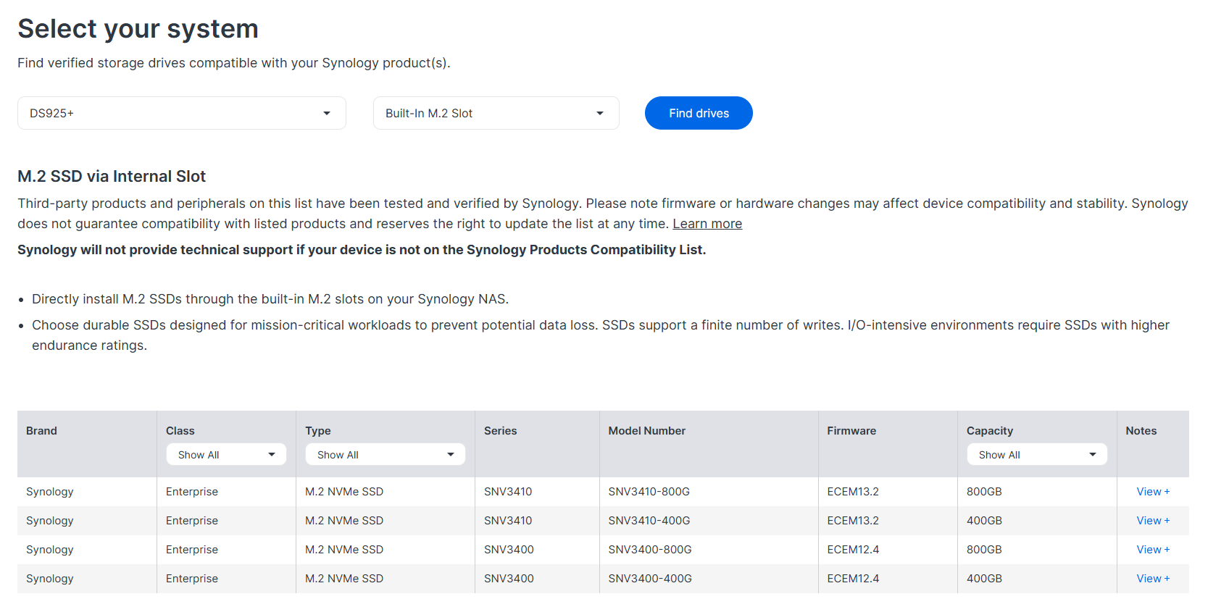Screen dimensions: 1208x612
Task: View notes for SNV3400-800G
Action: [x=1153, y=550]
